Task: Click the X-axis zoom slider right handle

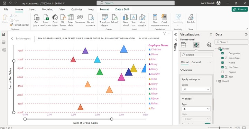Action: (x=112, y=119)
